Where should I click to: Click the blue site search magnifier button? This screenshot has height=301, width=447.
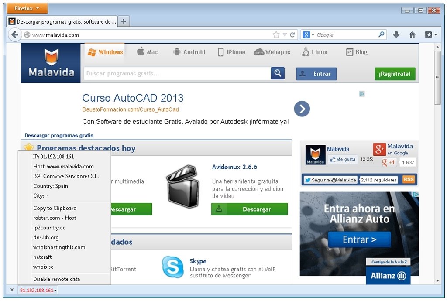tap(278, 73)
